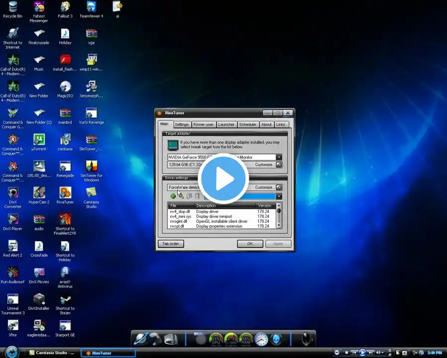The width and height of the screenshot is (447, 358).
Task: Click the play button overlay on the video
Action: [223, 179]
